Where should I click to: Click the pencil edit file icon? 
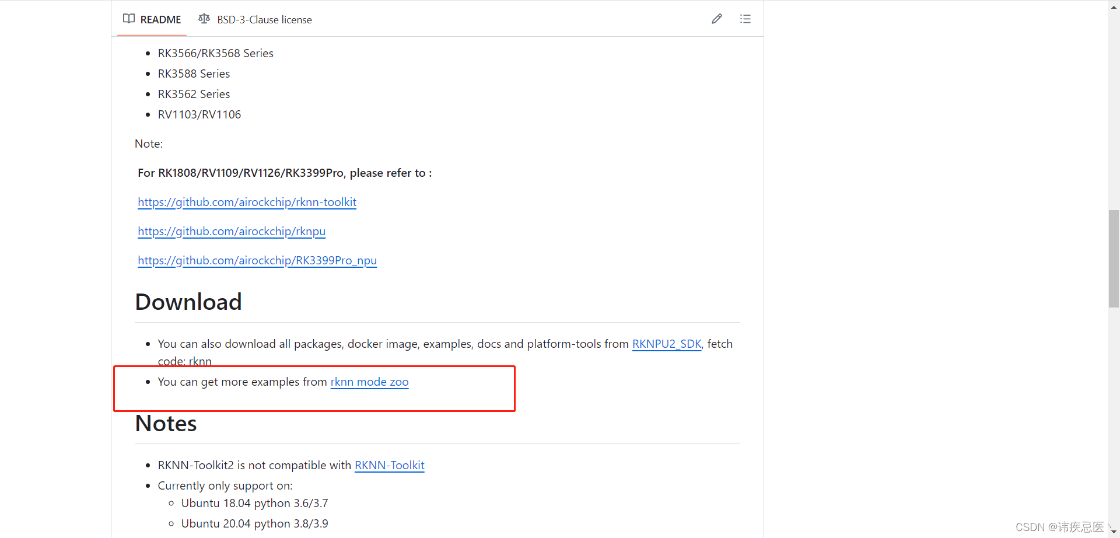coord(717,19)
